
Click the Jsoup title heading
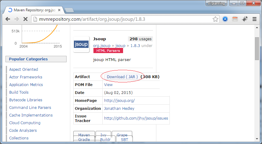click(100, 39)
